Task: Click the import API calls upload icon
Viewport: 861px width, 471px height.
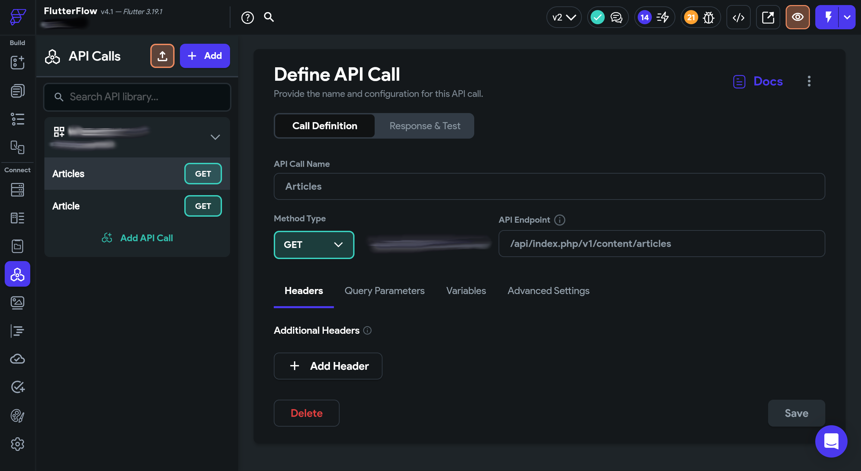Action: click(162, 56)
